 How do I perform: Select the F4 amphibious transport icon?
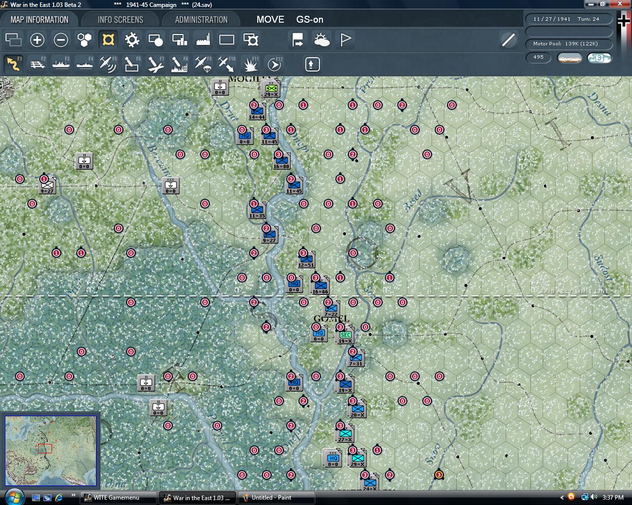pyautogui.click(x=84, y=64)
